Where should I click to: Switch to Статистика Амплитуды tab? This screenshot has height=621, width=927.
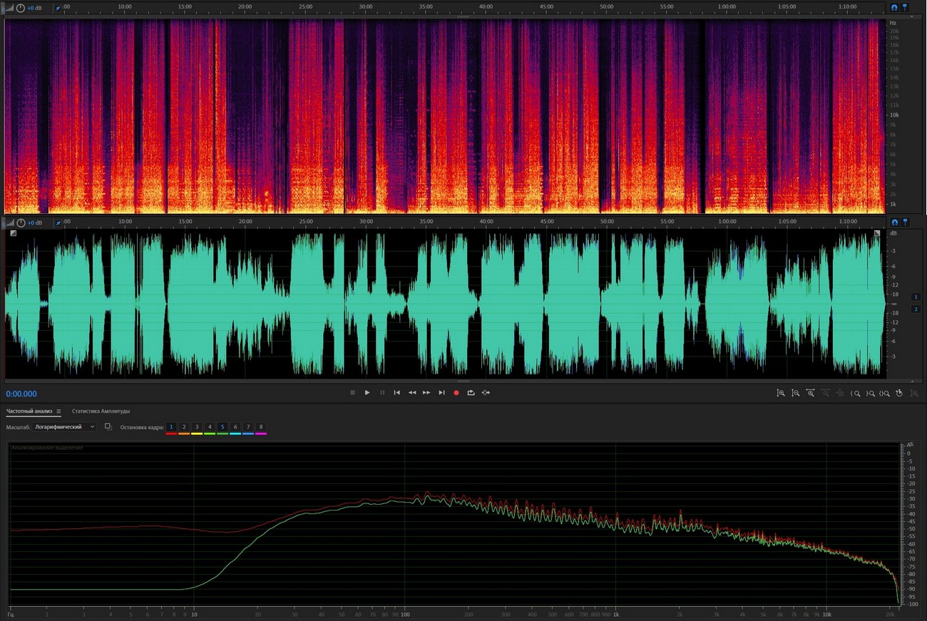point(101,411)
